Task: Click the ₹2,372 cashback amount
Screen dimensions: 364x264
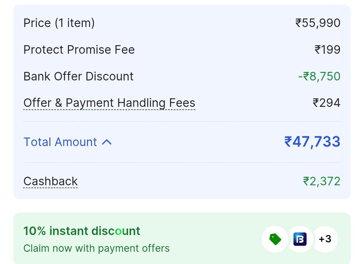Action: coord(322,181)
